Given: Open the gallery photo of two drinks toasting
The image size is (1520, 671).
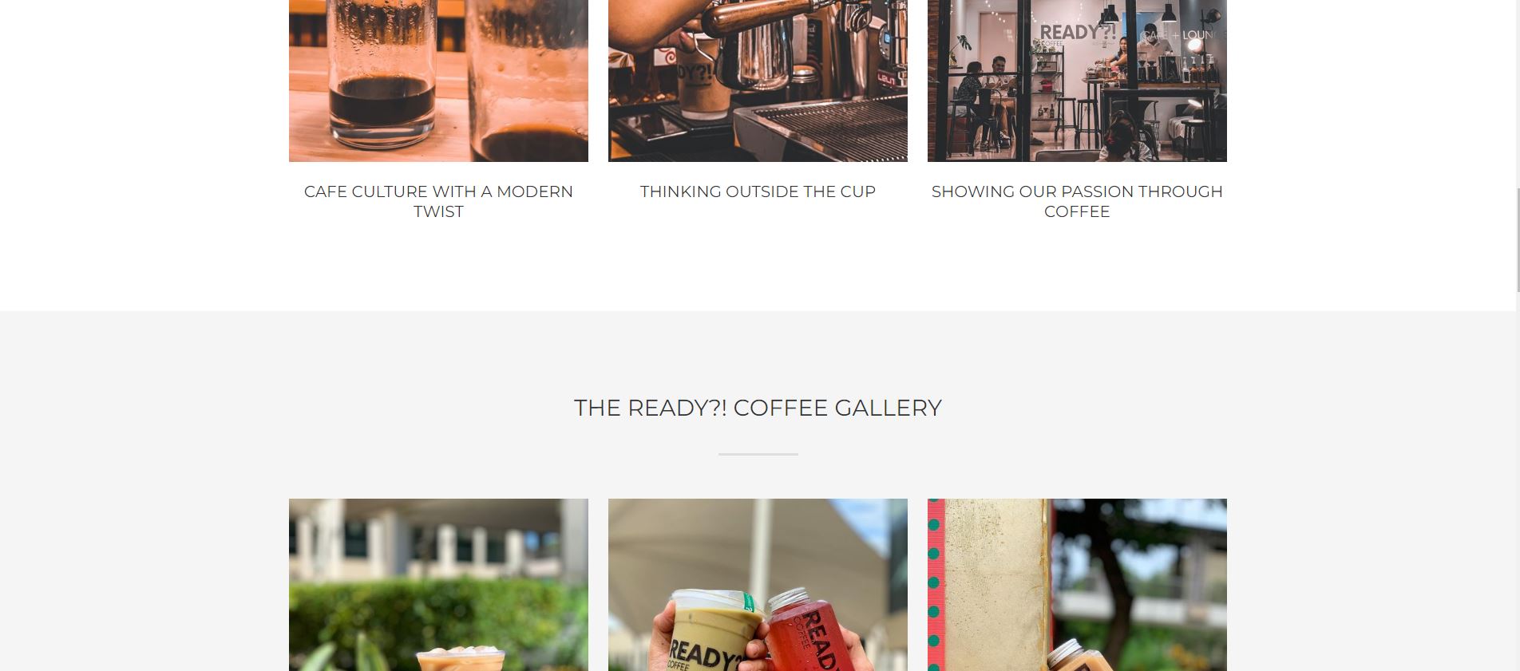Looking at the screenshot, I should [758, 585].
